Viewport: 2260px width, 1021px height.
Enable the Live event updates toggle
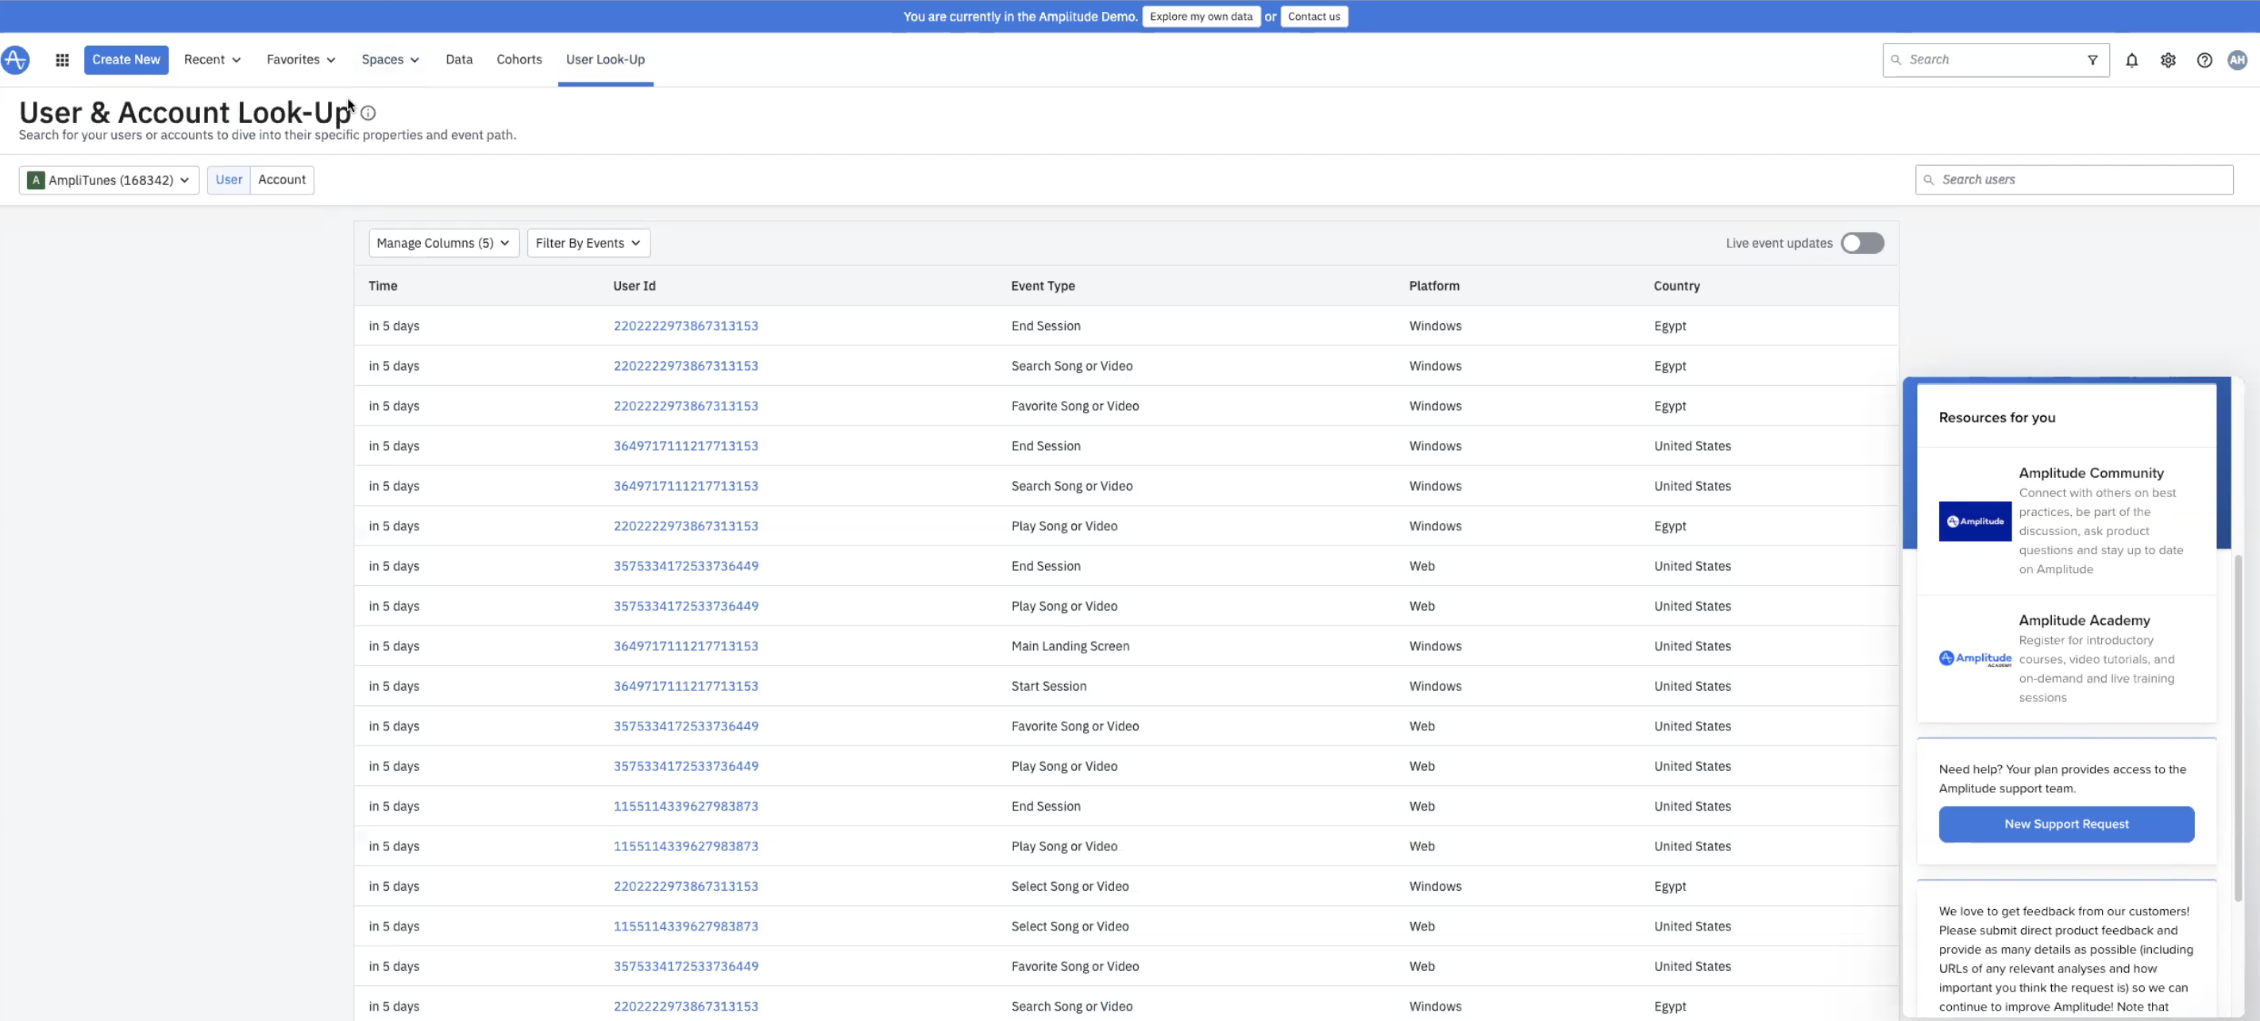(1861, 243)
